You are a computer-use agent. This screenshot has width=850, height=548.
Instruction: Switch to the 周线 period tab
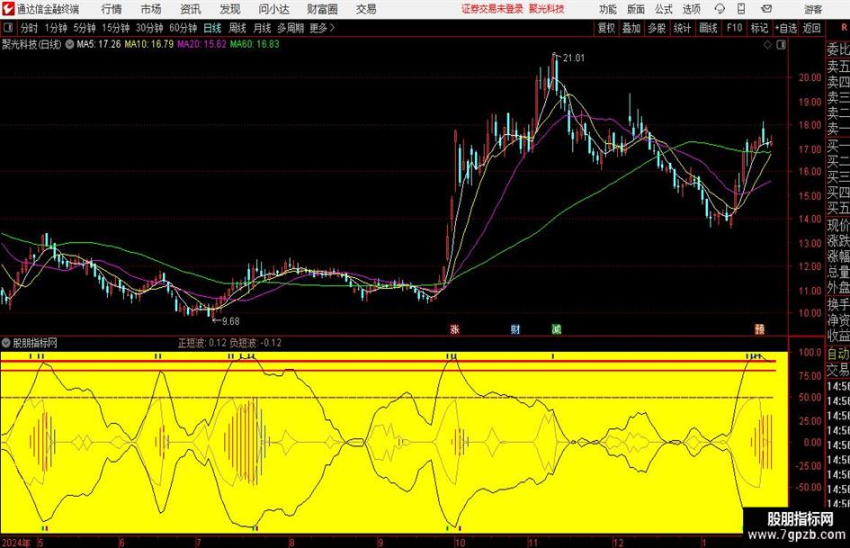click(x=237, y=28)
